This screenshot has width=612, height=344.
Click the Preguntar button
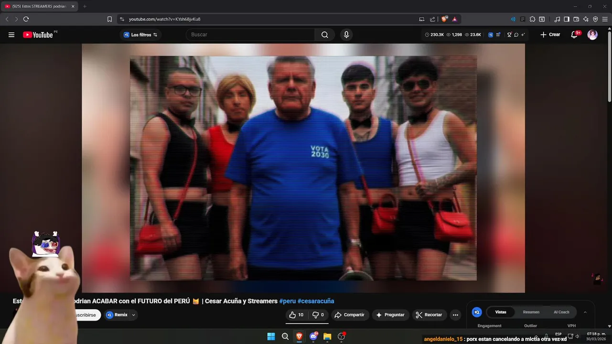(390, 315)
